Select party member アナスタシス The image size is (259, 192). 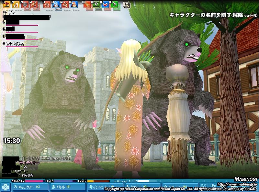pos(15,44)
